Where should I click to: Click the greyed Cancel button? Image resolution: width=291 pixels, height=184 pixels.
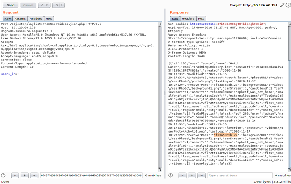click(28, 5)
